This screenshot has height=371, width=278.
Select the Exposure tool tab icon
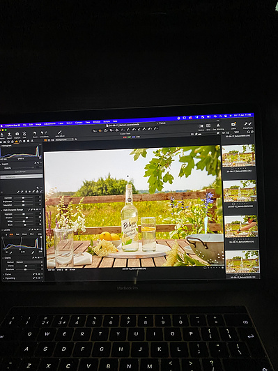click(x=17, y=142)
